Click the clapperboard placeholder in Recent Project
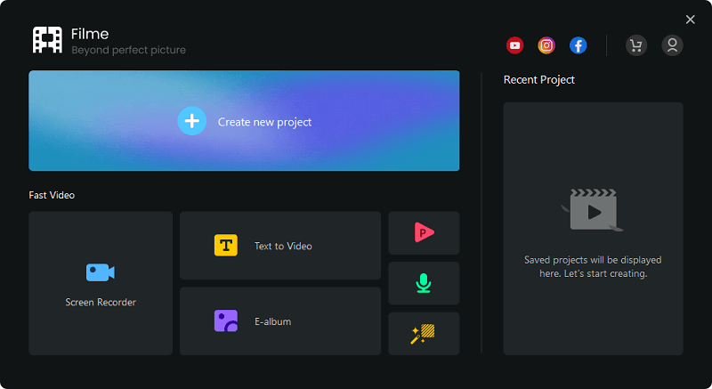 [x=593, y=210]
